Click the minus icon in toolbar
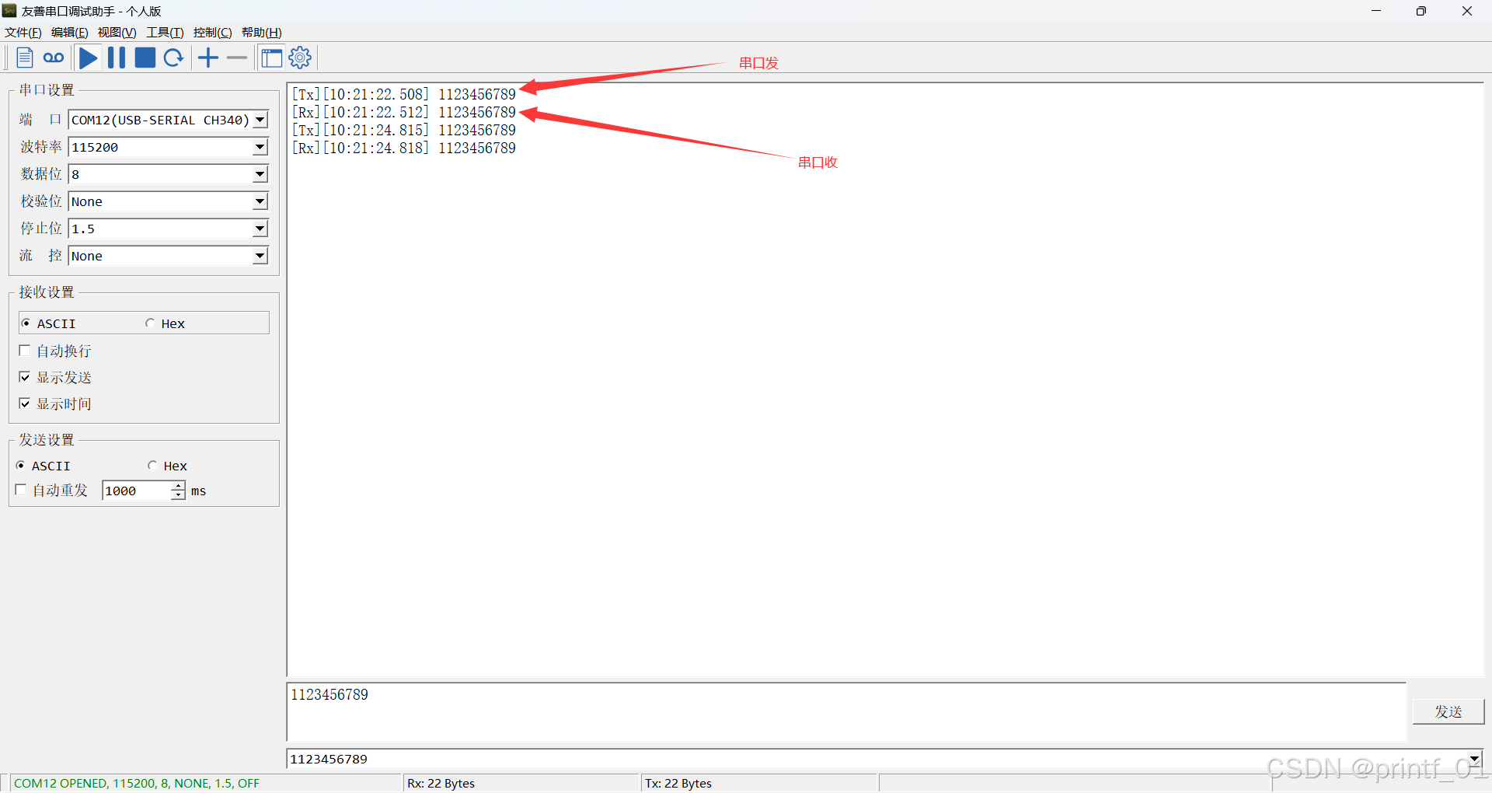This screenshot has width=1492, height=793. coord(237,58)
